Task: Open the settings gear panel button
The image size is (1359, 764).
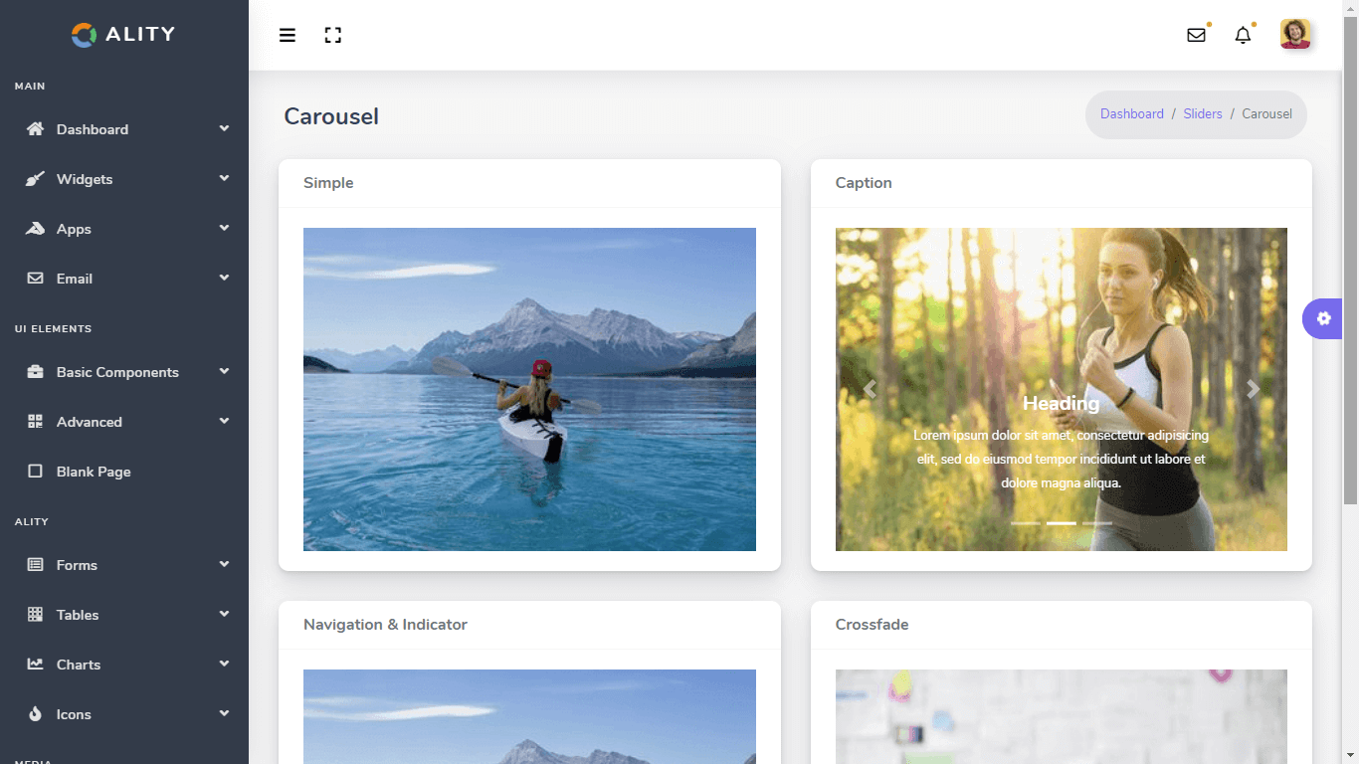Action: (1323, 318)
